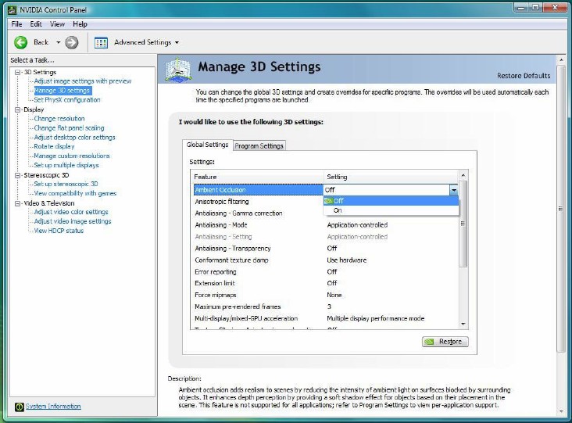
Task: Open View HDCP status
Action: pyautogui.click(x=59, y=231)
